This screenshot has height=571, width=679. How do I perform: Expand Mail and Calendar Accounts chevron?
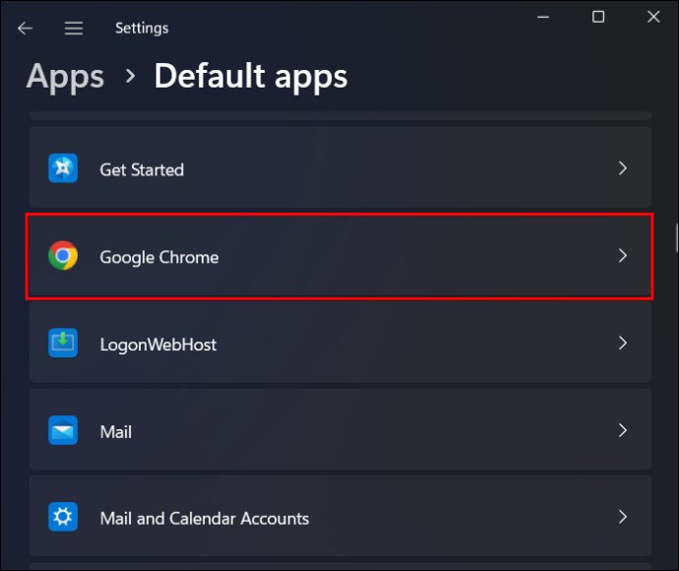click(x=622, y=517)
